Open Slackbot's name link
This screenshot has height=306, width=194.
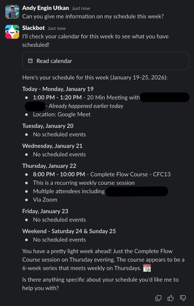(33, 28)
